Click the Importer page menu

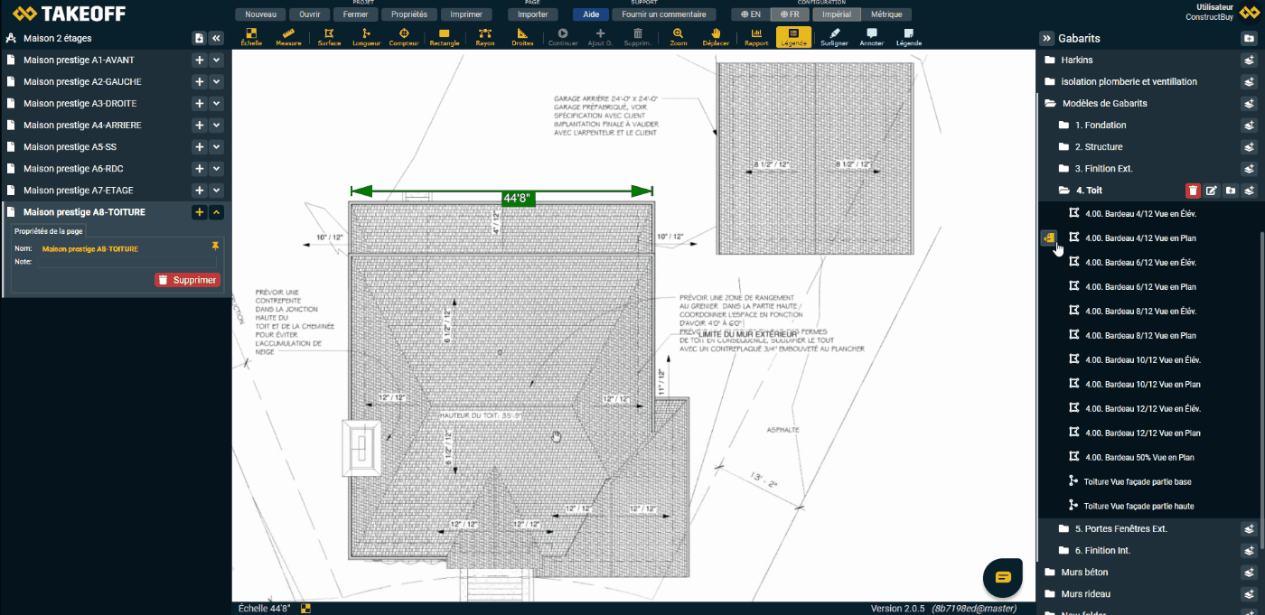point(533,14)
